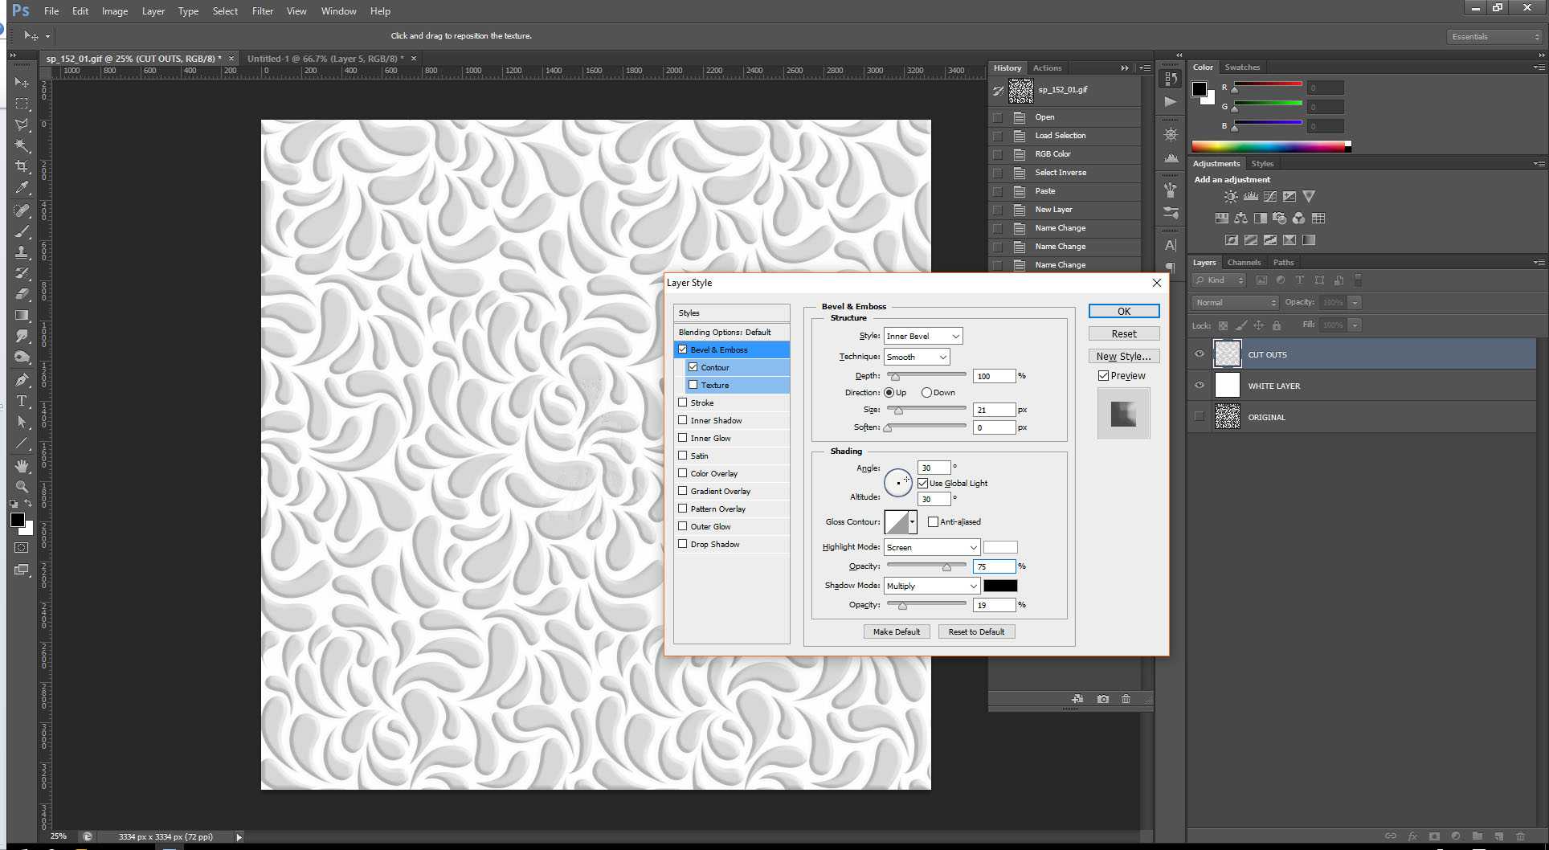Show the ORIGINAL layer

pyautogui.click(x=1200, y=417)
